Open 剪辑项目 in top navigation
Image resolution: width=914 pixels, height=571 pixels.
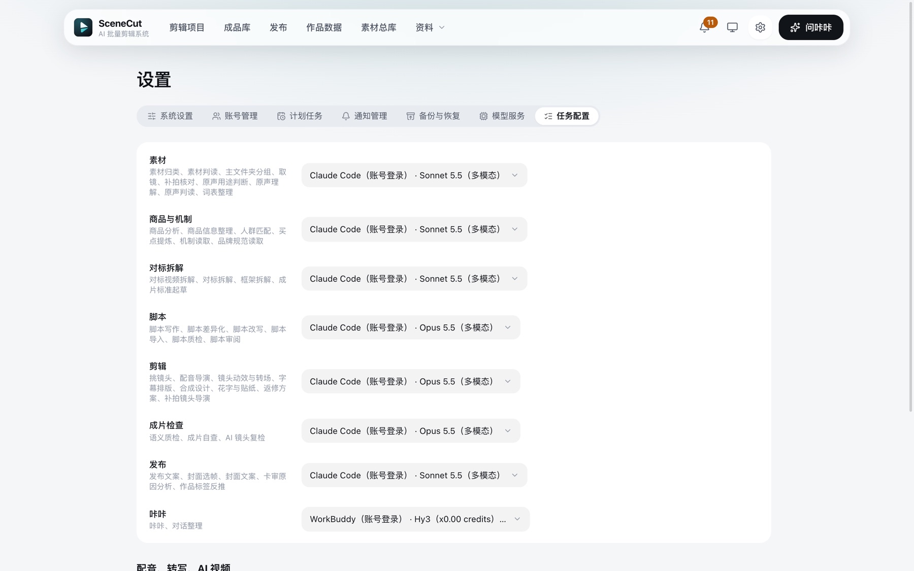[187, 27]
